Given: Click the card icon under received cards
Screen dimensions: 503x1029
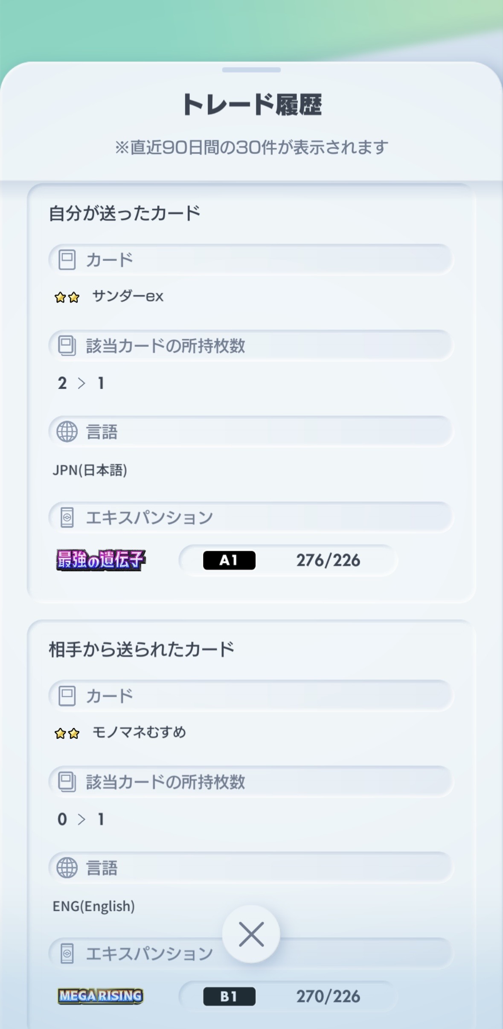Looking at the screenshot, I should (x=67, y=696).
